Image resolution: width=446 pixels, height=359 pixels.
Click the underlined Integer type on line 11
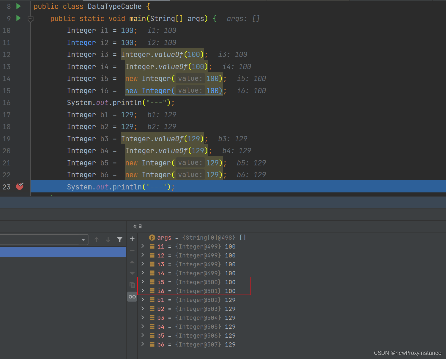[81, 43]
